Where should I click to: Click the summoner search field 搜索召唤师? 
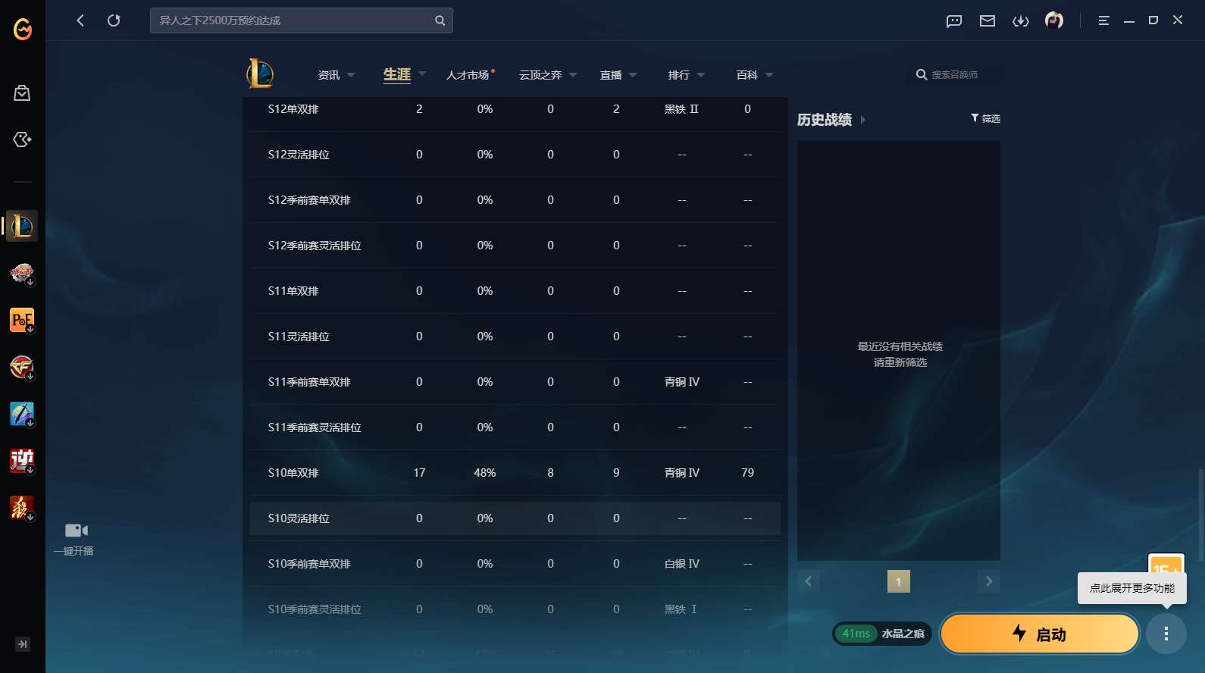(955, 74)
